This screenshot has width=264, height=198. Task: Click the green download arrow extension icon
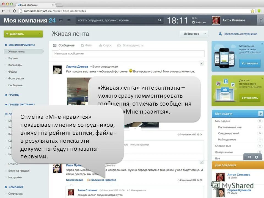259,11
